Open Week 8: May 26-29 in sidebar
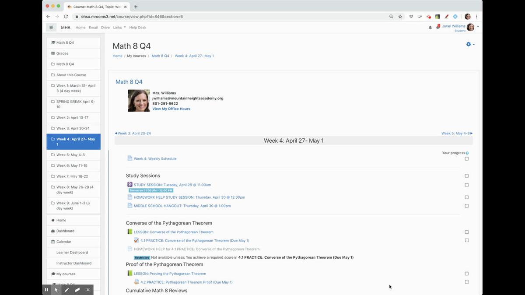525x295 pixels. click(73, 190)
